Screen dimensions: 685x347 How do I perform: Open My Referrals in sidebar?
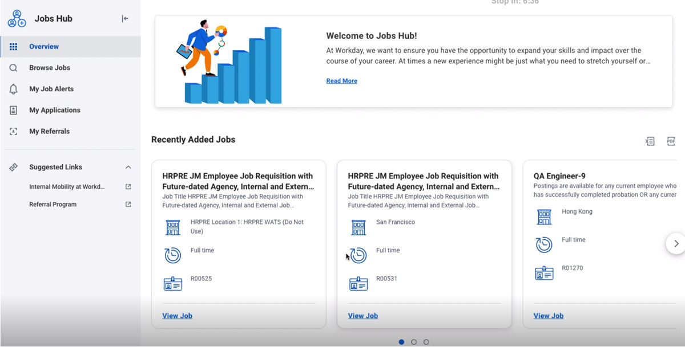pos(70,131)
